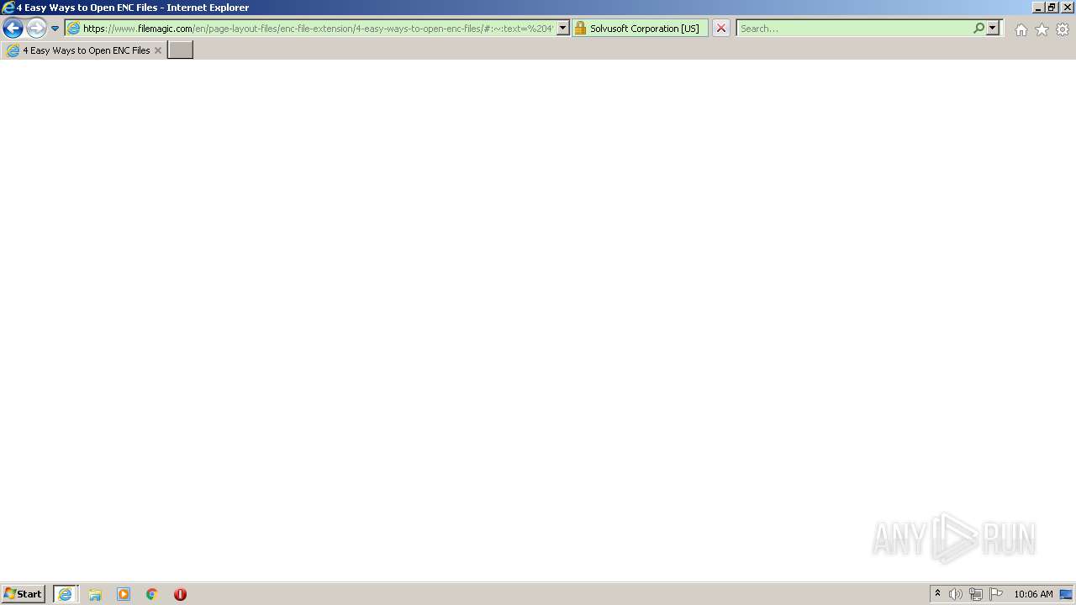The height and width of the screenshot is (605, 1076).
Task: Open the volume speaker tray icon
Action: pyautogui.click(x=956, y=594)
